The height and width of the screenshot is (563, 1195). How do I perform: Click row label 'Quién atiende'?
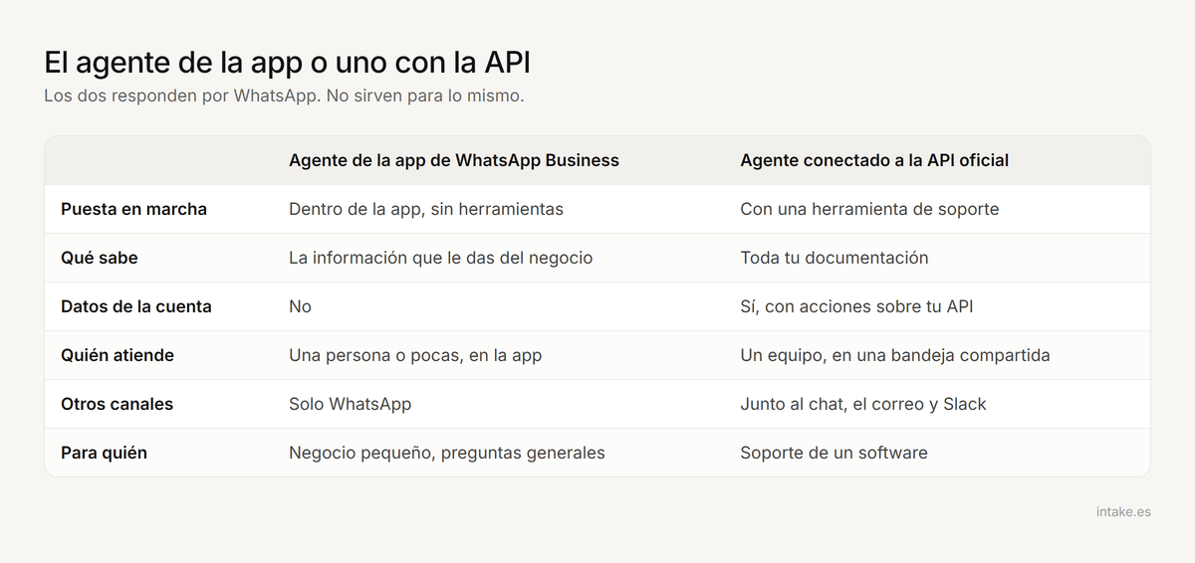pyautogui.click(x=118, y=355)
